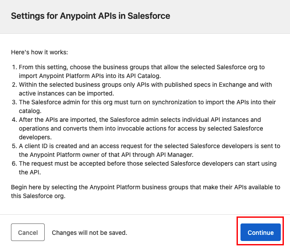Click the 'Here's how it works:' text

tap(39, 53)
